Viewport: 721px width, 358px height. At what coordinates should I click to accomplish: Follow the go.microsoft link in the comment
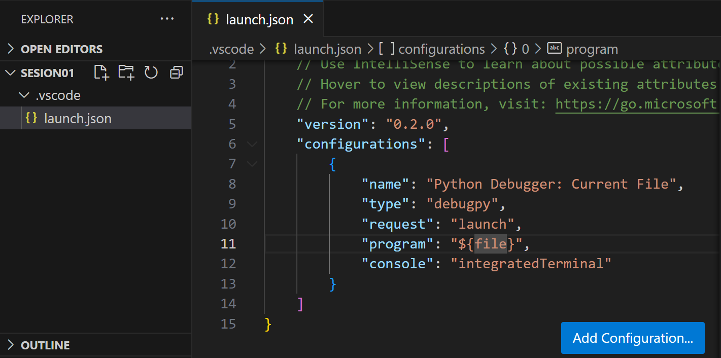coord(635,103)
